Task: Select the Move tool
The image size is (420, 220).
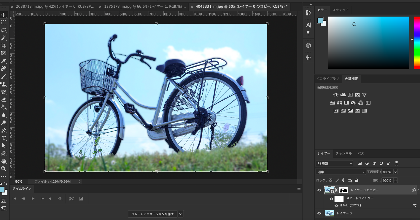Action: coord(4,15)
